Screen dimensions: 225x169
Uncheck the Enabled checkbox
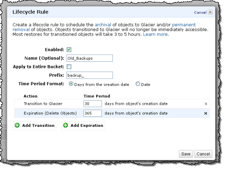pos(69,50)
